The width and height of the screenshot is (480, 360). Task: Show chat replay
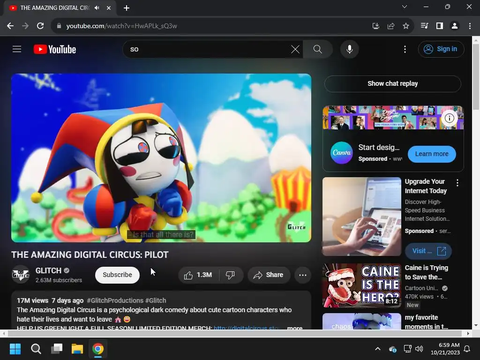tap(392, 83)
